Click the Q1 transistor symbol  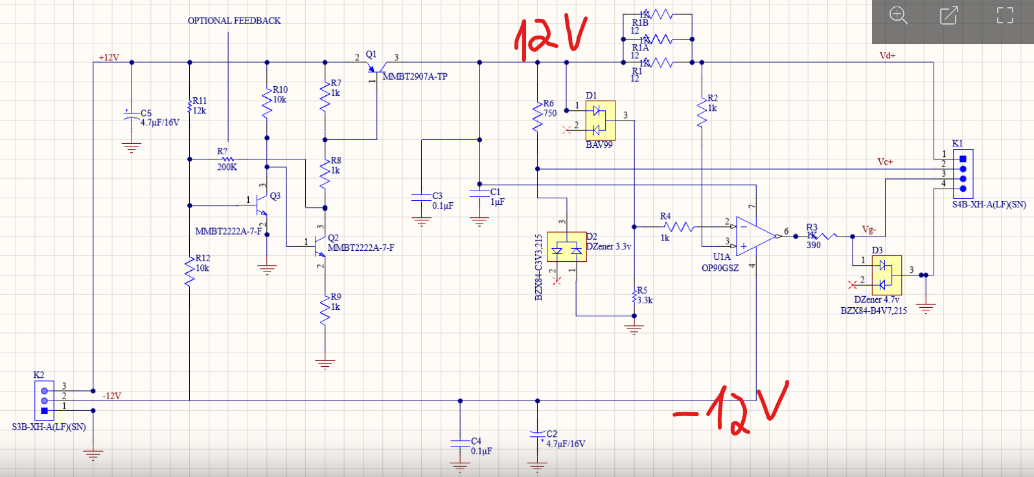[376, 67]
